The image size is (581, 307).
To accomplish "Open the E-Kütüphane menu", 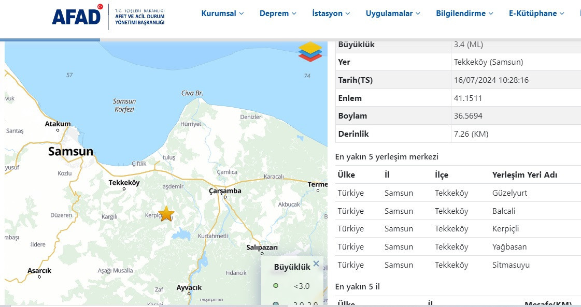I will coord(536,13).
